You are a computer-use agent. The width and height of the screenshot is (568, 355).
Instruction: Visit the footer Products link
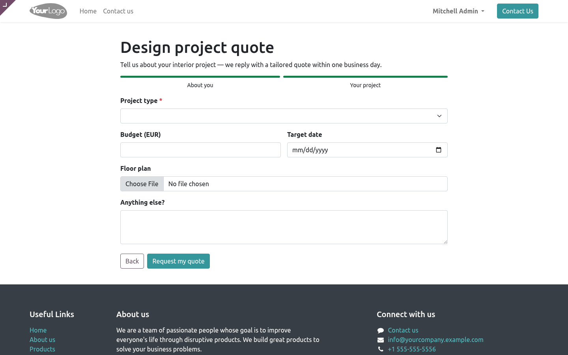coord(42,349)
